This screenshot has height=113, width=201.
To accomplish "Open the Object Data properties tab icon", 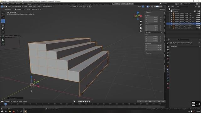I will (168, 81).
